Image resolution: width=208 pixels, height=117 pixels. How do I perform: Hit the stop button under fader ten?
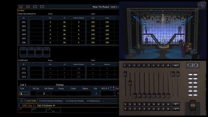coord(168,104)
